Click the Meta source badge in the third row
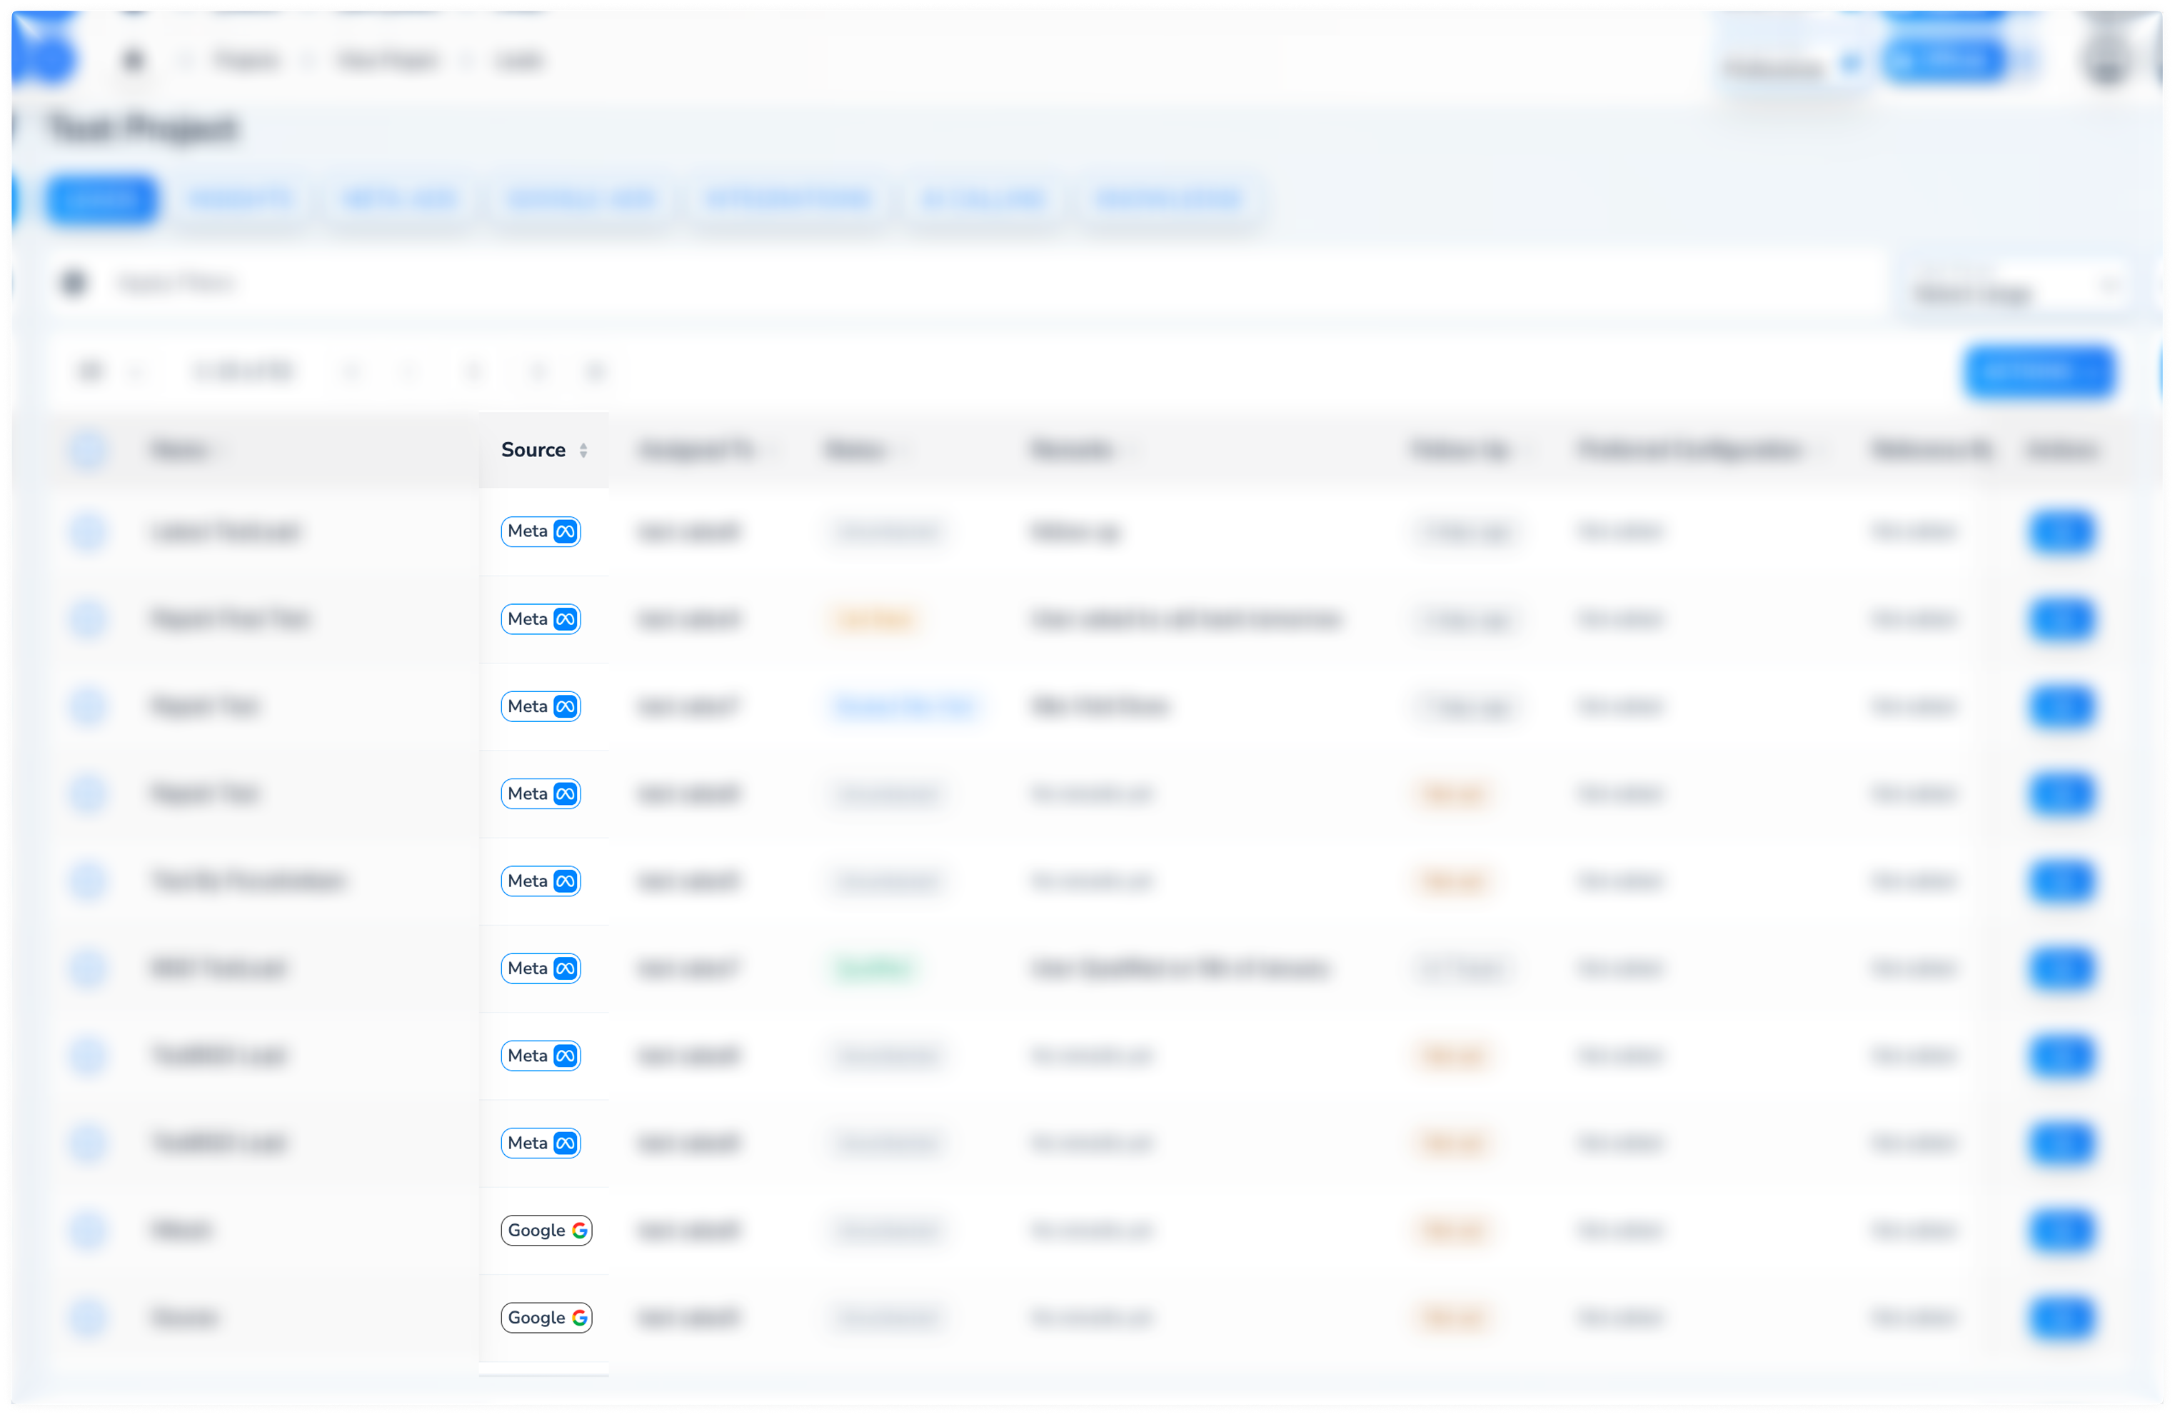 541,706
